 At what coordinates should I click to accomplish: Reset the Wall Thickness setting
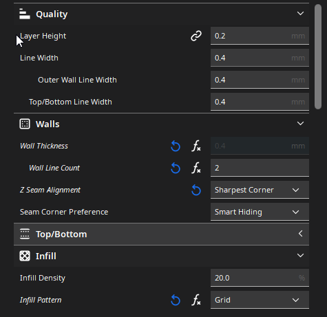pyautogui.click(x=176, y=146)
